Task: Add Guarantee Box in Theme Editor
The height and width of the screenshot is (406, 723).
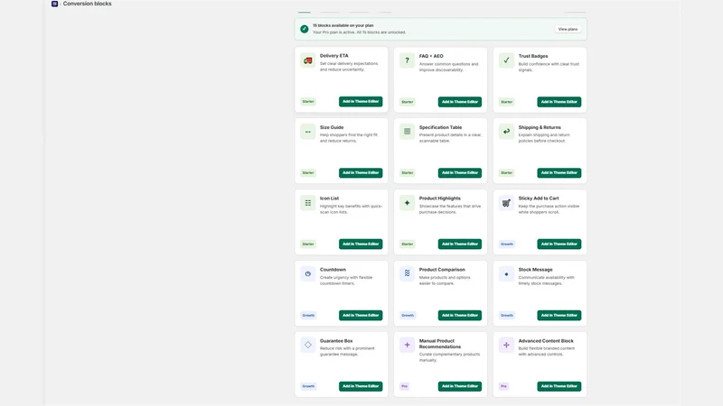Action: (x=361, y=386)
